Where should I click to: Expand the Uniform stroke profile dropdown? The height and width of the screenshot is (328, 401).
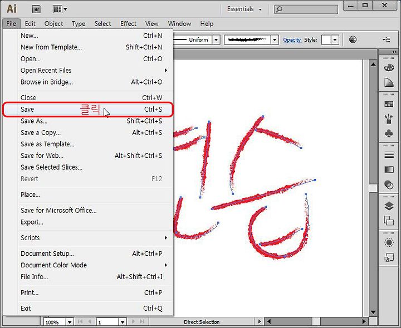pyautogui.click(x=216, y=40)
